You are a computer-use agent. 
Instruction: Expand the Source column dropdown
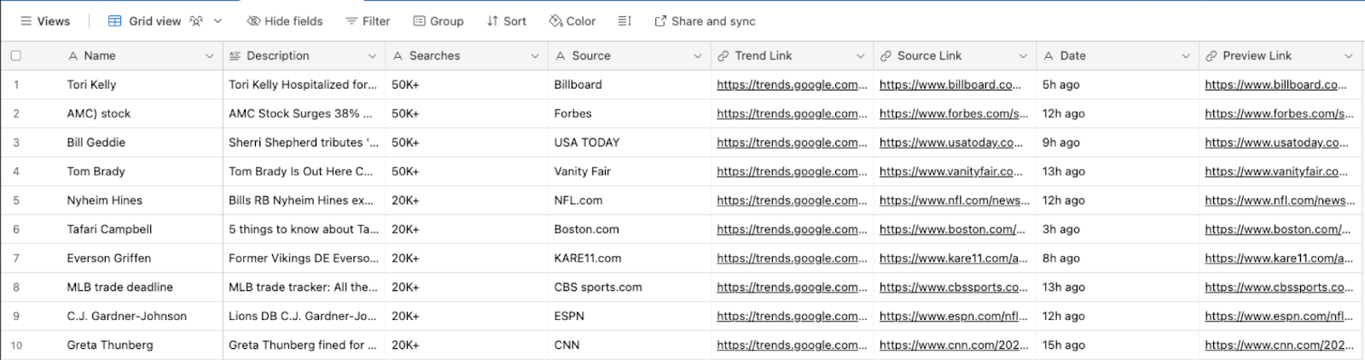pyautogui.click(x=697, y=56)
